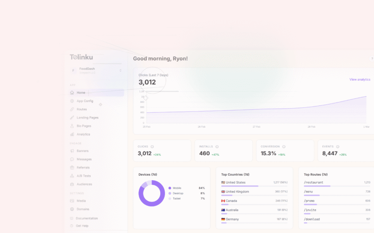Click the Banners megaphone icon
This screenshot has width=374, height=233.
tap(72, 151)
